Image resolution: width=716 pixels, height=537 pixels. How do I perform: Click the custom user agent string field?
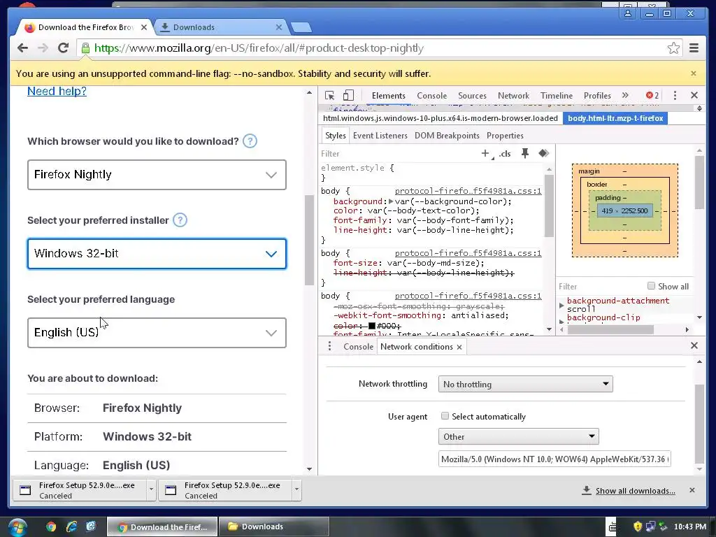(554, 459)
